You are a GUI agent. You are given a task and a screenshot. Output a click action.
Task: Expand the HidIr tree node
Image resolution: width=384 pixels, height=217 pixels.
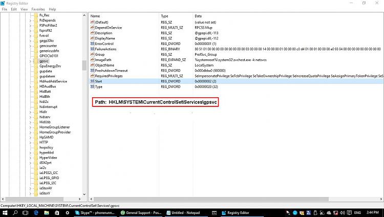(30, 112)
